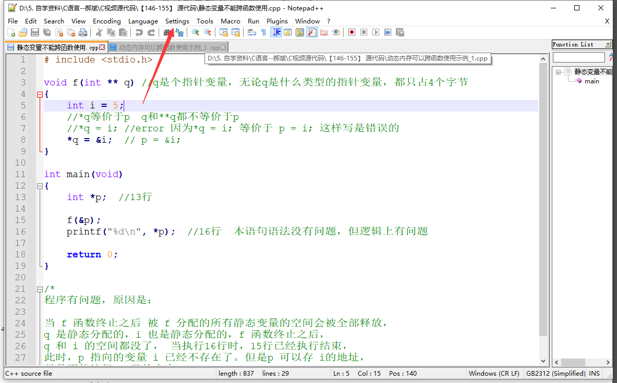
Task: Click the Close All documents toolbar icon
Action: (x=71, y=32)
